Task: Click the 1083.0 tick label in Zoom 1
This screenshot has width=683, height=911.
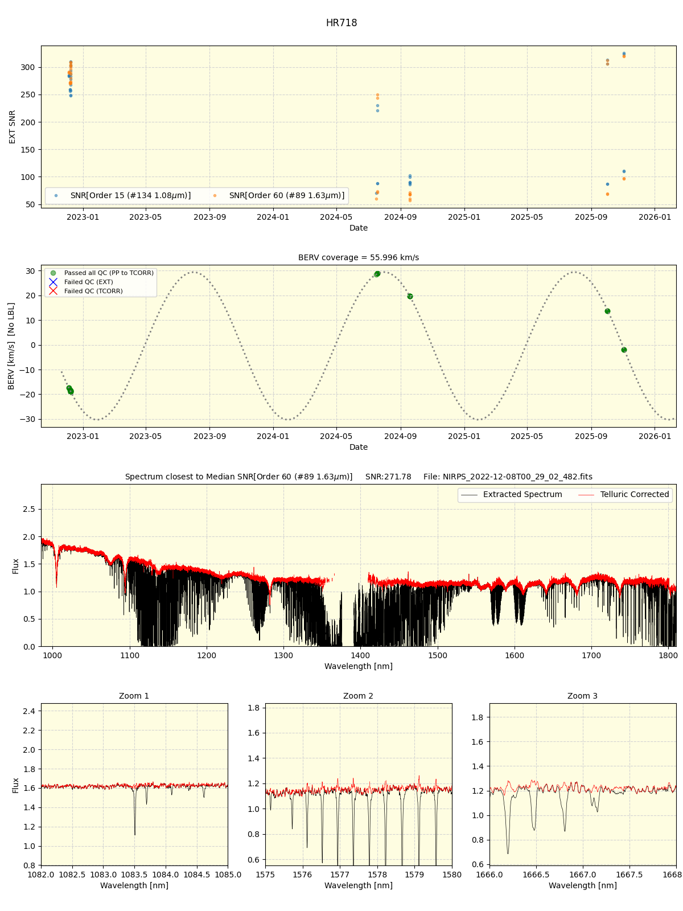Action: (x=104, y=874)
